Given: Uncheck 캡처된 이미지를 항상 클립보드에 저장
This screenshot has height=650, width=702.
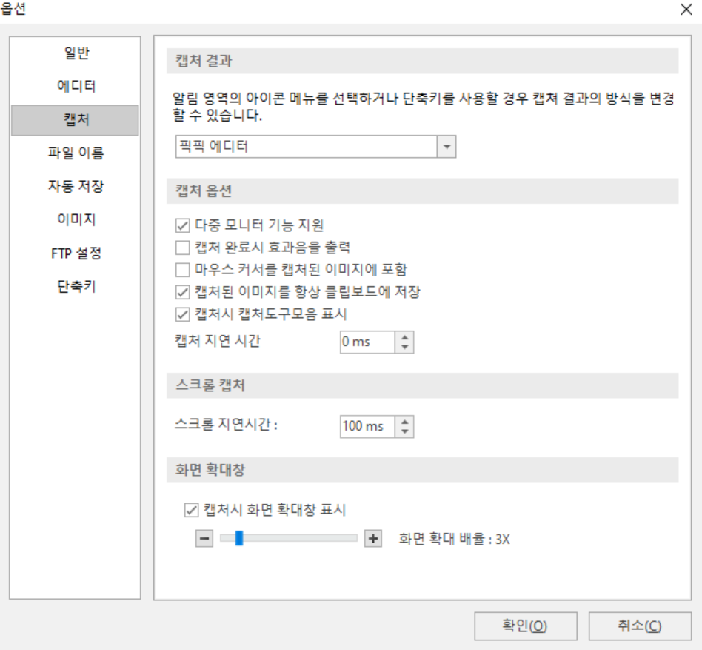Looking at the screenshot, I should pos(182,292).
